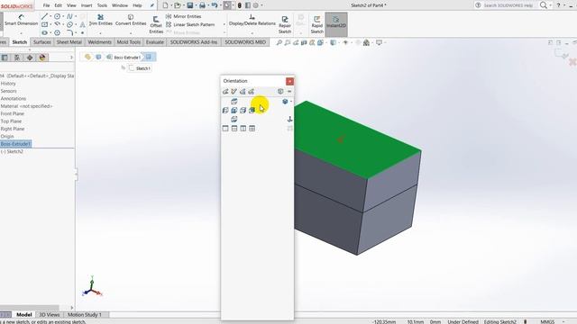Image resolution: width=577 pixels, height=324 pixels.
Task: Choose the Trim Entities tool
Action: point(100,20)
